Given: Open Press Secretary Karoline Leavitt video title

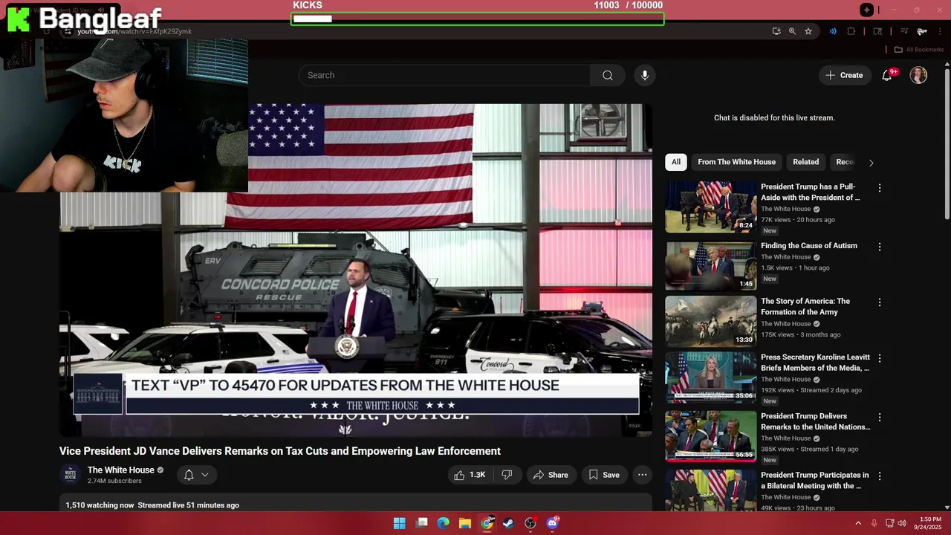Looking at the screenshot, I should point(815,363).
